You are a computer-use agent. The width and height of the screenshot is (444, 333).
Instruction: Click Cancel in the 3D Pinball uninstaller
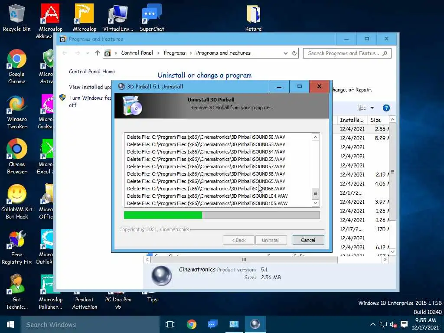pos(308,240)
